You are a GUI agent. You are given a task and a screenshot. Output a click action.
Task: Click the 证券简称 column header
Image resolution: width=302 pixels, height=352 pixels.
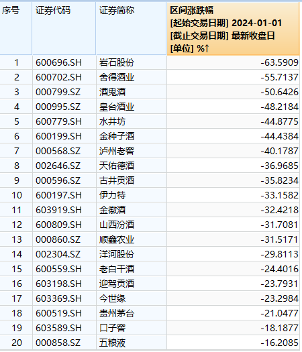[x=132, y=28]
